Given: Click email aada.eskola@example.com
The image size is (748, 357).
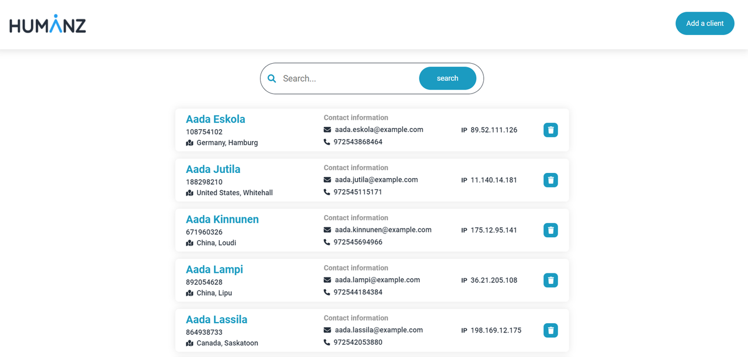Looking at the screenshot, I should pos(379,130).
